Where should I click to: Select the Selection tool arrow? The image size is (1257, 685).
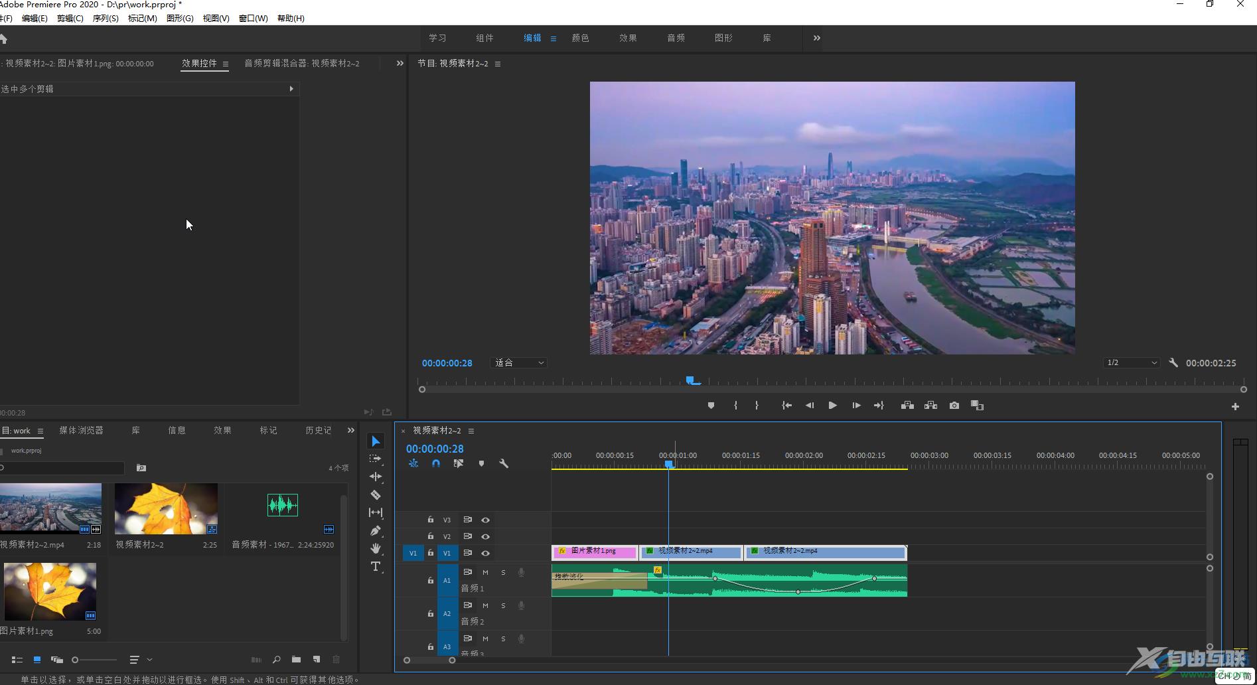tap(376, 441)
